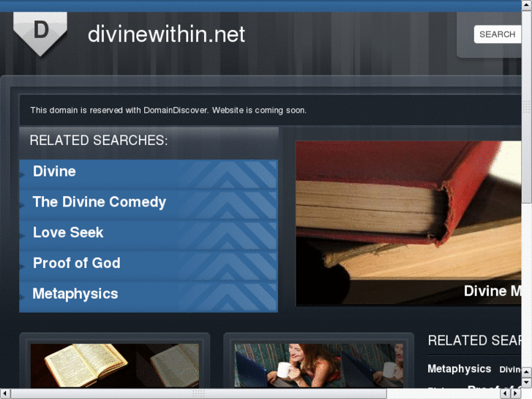Click the vertical scrollbar down arrow
Screen dimensions: 532x399
[527, 383]
